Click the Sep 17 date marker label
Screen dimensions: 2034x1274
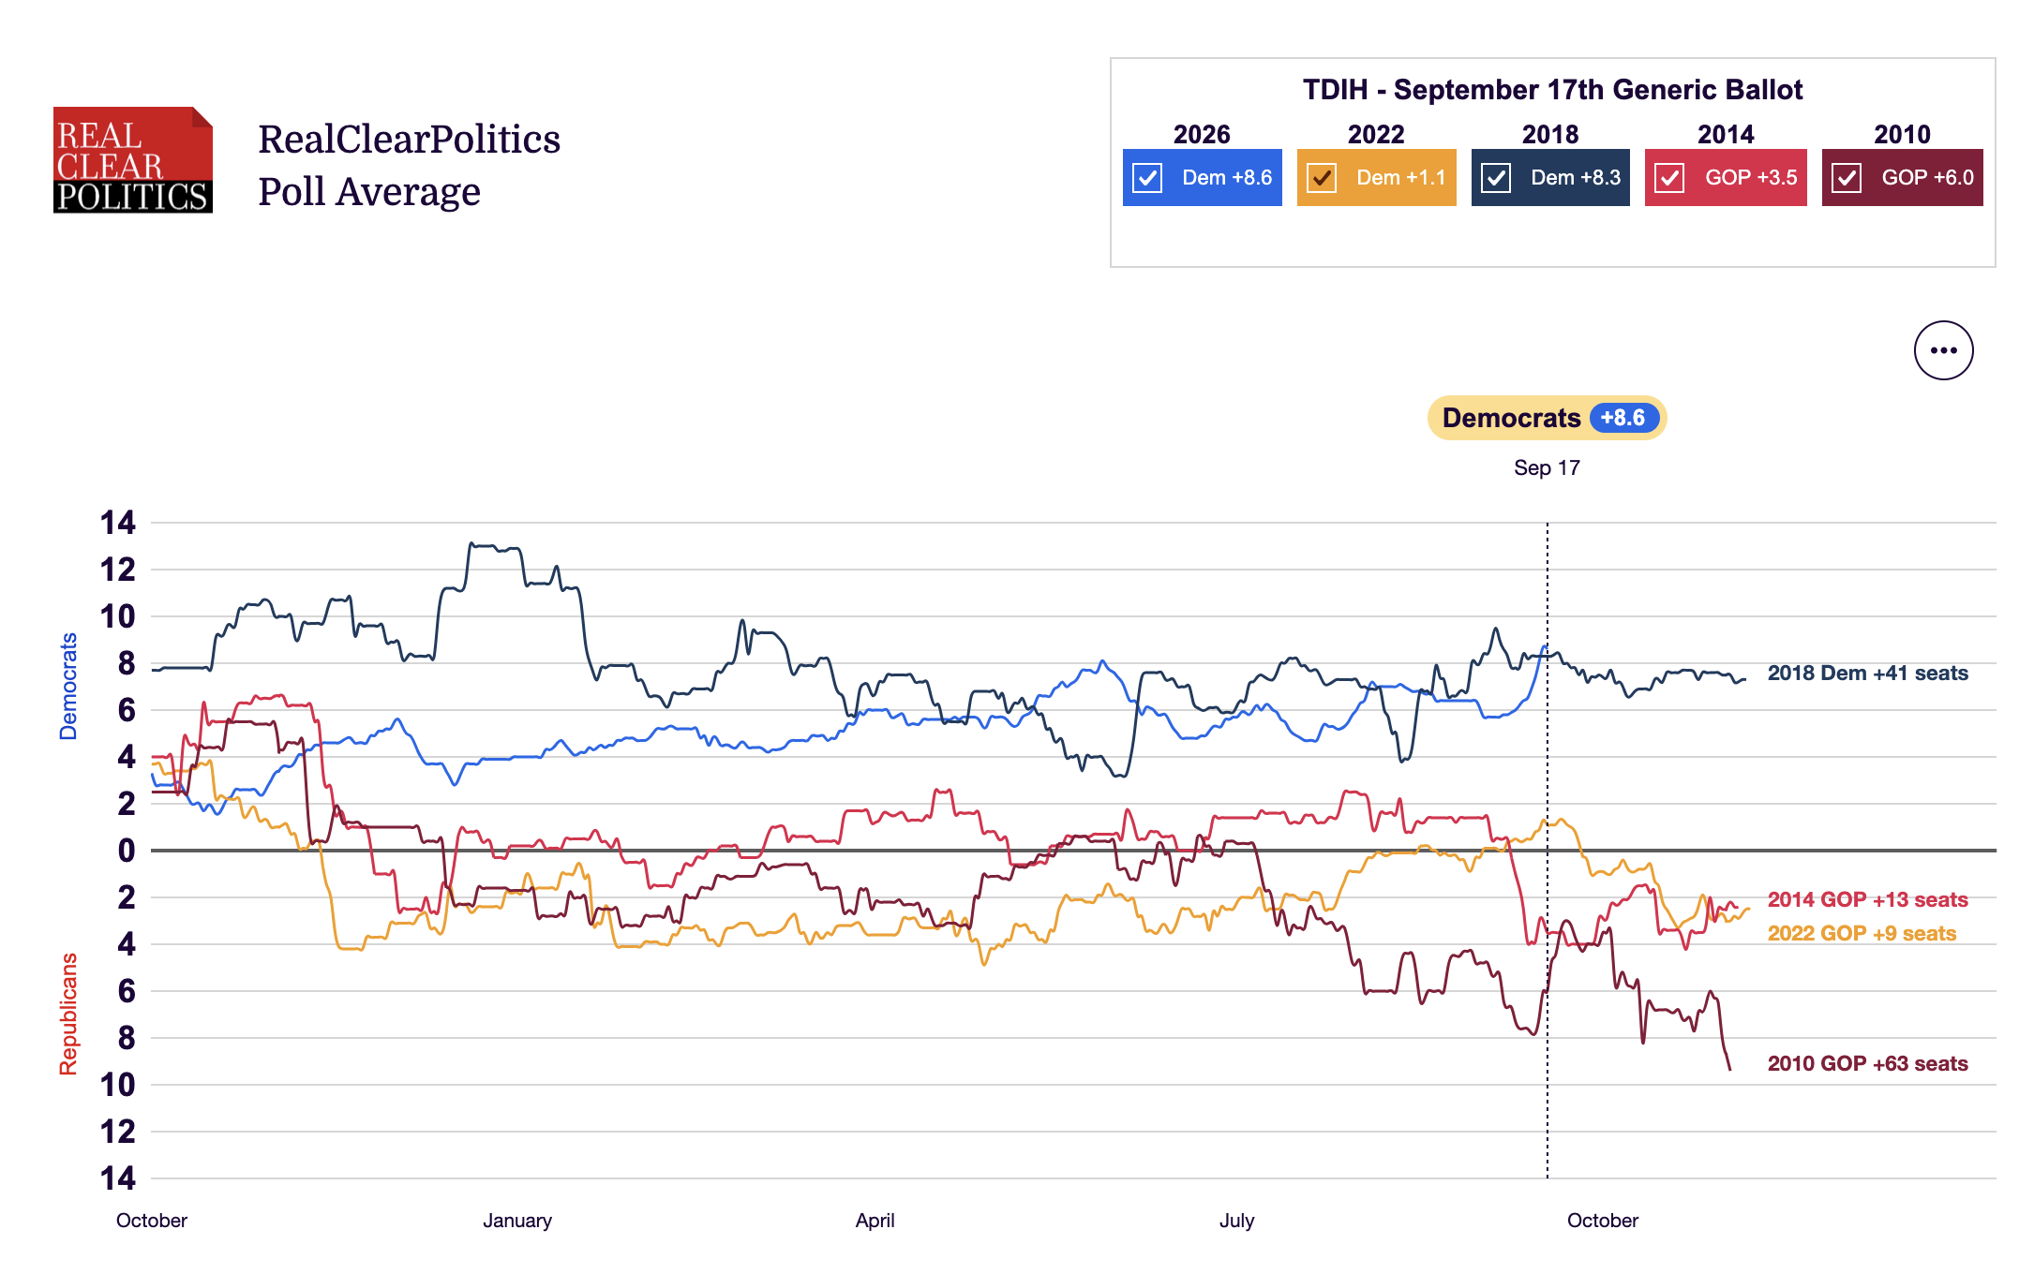pos(1547,467)
